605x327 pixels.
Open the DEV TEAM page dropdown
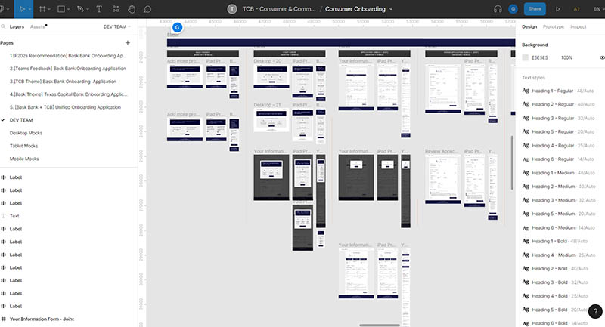coord(117,26)
